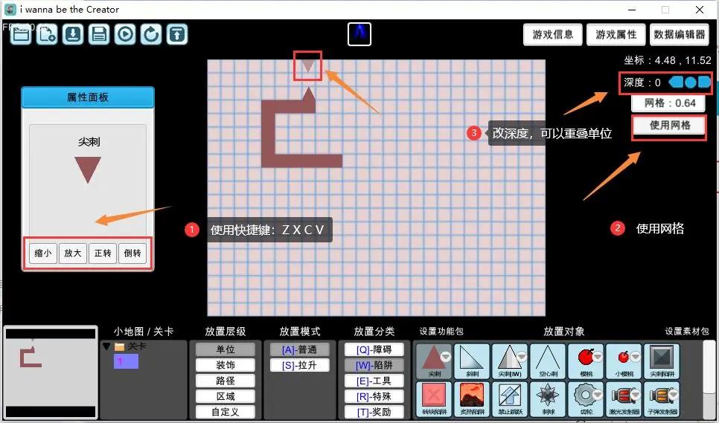719x423 pixels.
Task: Open the 激光发射器 variant dropdown arrow
Action: [636, 394]
